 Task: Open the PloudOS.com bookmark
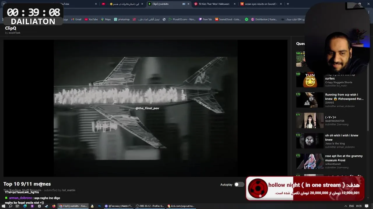click(x=182, y=19)
